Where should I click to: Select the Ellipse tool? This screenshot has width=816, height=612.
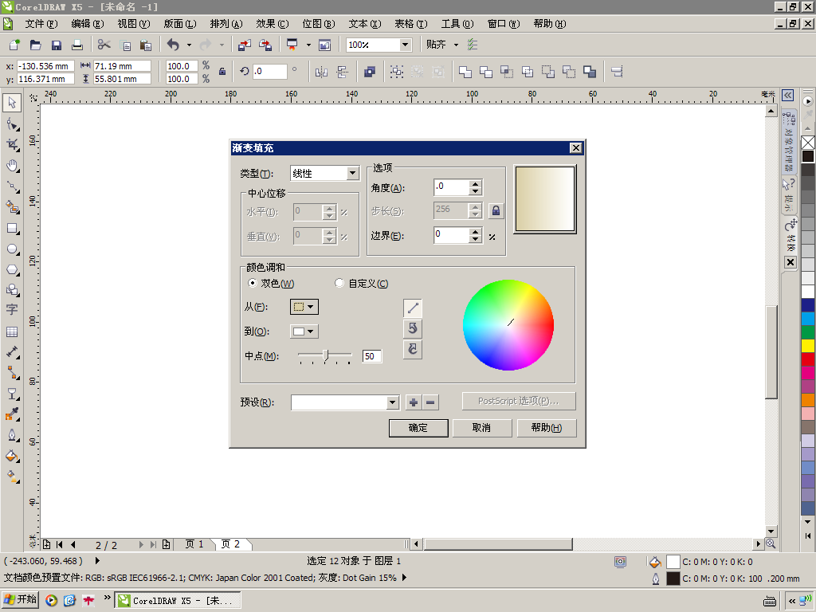tap(13, 249)
